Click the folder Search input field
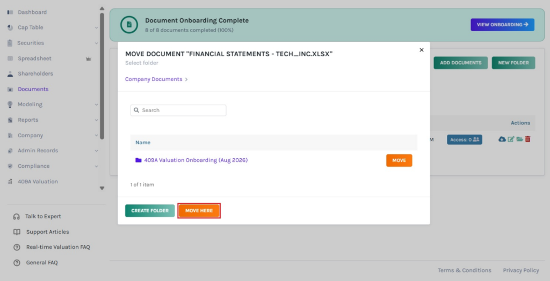Viewport: 550px width, 281px height. pos(178,110)
